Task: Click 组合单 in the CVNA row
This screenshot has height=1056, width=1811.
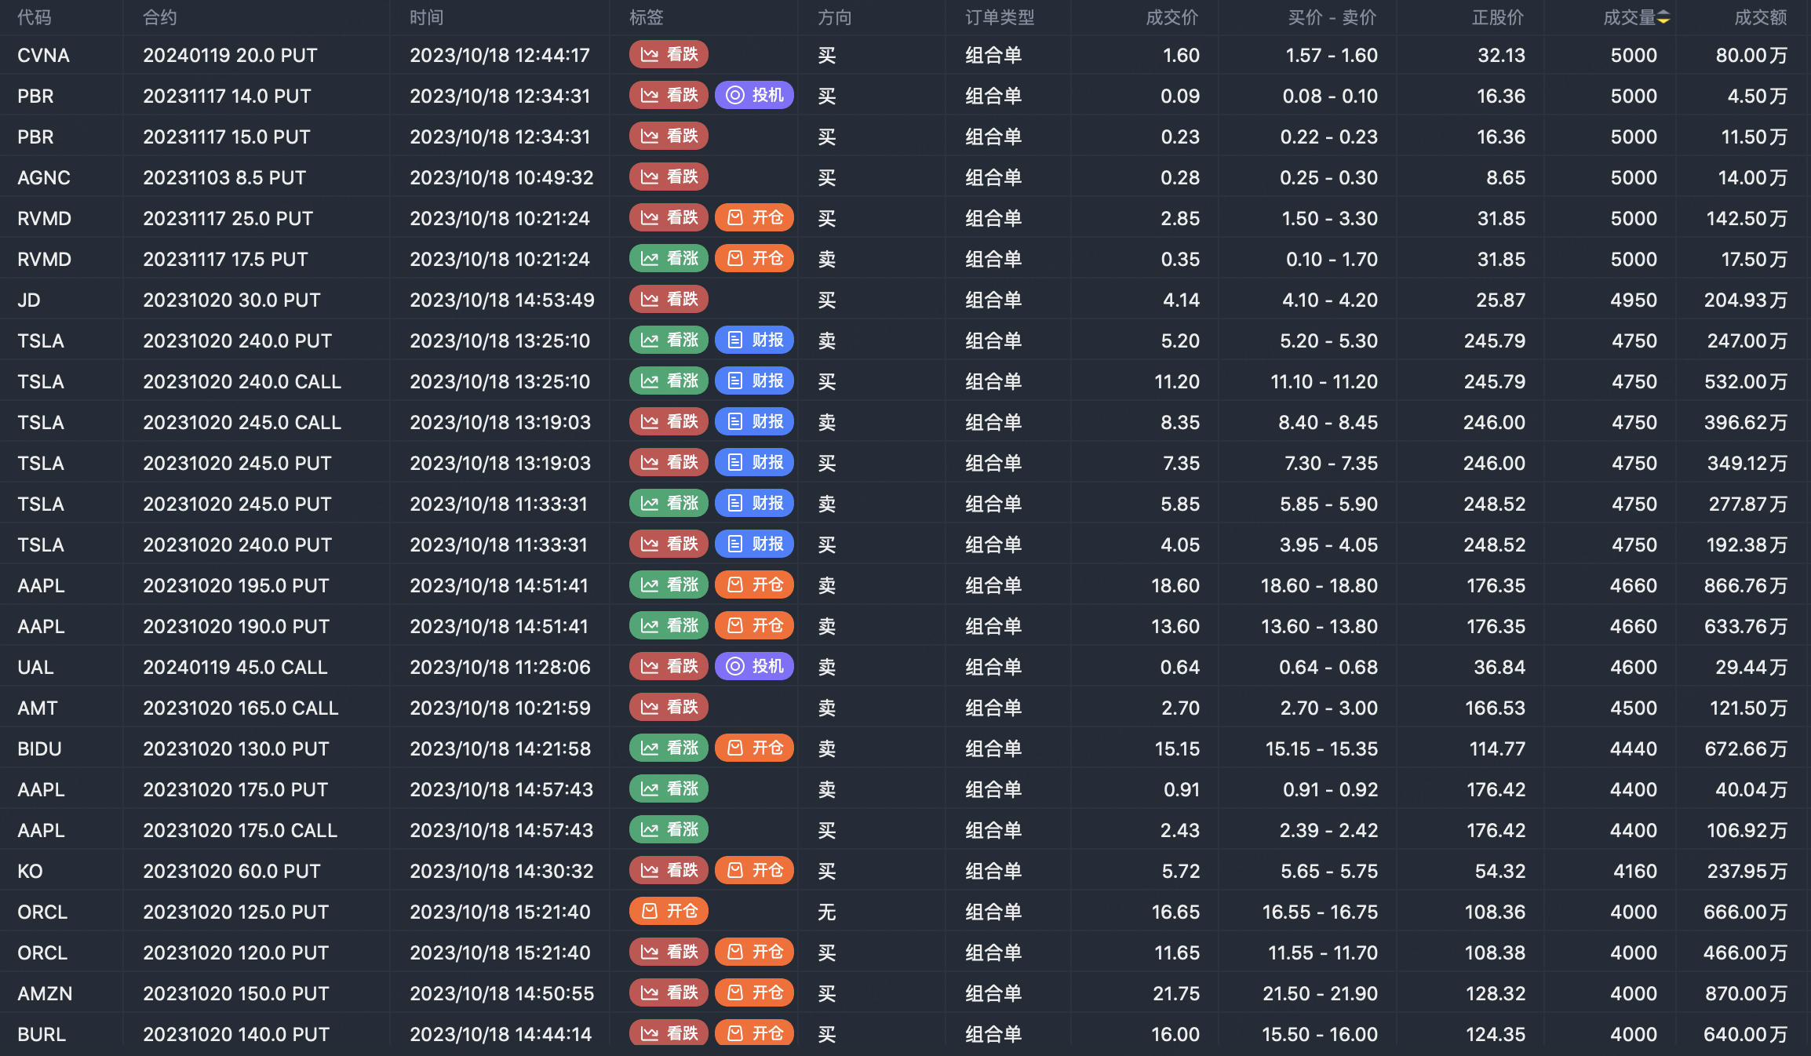Action: [993, 55]
